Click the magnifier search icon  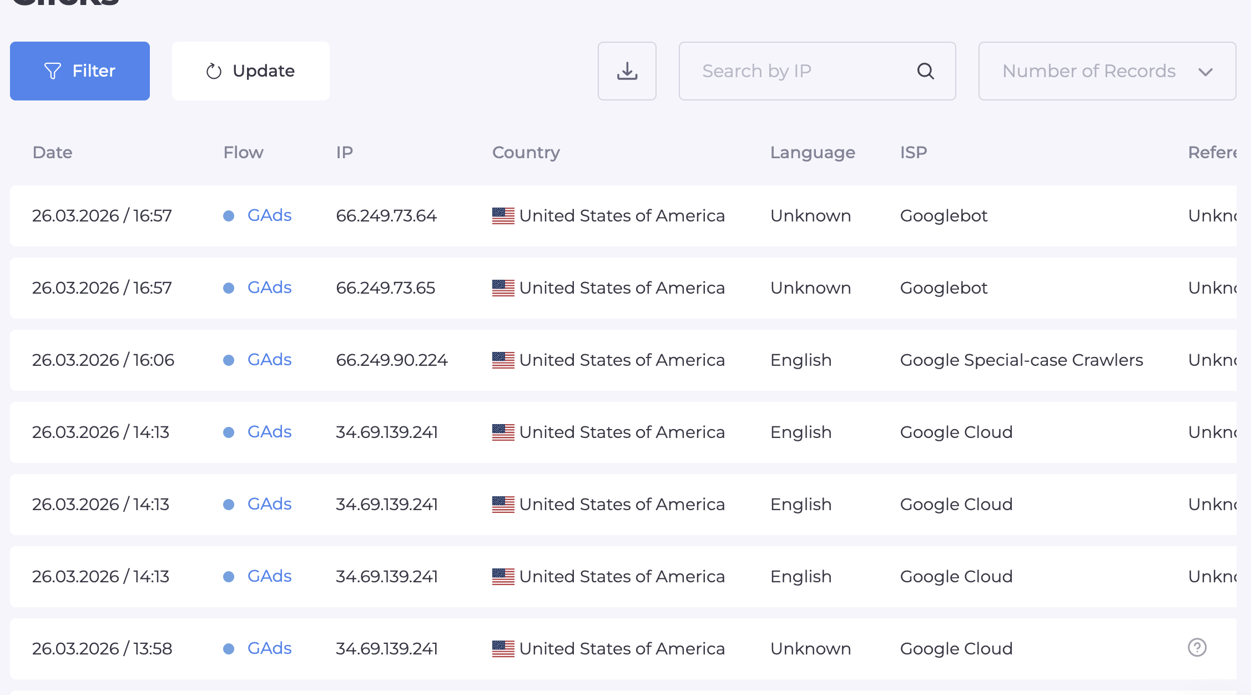(925, 71)
